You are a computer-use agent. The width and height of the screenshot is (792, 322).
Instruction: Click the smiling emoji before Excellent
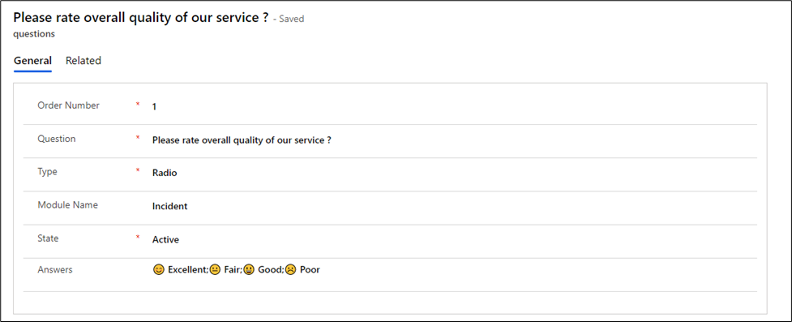159,270
